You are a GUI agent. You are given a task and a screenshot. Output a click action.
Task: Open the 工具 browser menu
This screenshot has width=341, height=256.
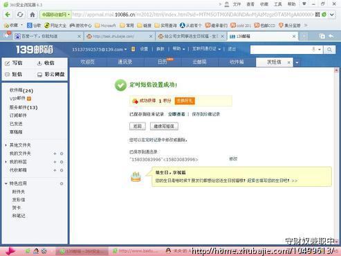(277, 4)
